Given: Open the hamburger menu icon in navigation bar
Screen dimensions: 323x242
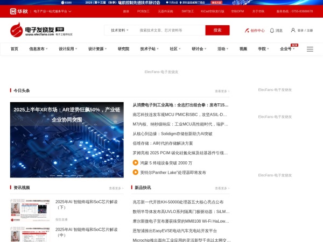Looking at the screenshot, I should pyautogui.click(x=310, y=49).
